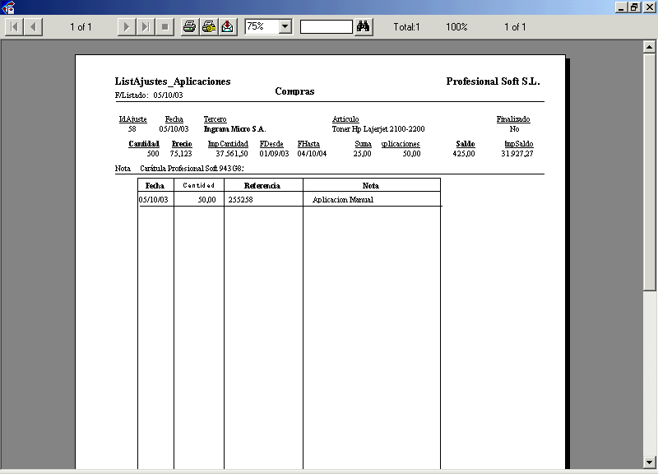The height and width of the screenshot is (474, 658).
Task: Restore down the report window
Action: [634, 7]
